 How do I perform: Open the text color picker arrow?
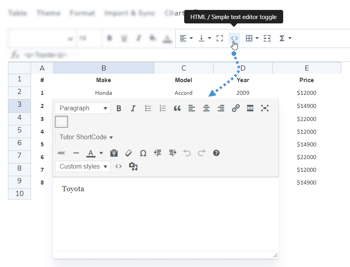click(101, 153)
